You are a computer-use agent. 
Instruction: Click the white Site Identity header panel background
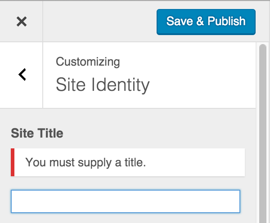pos(198,75)
